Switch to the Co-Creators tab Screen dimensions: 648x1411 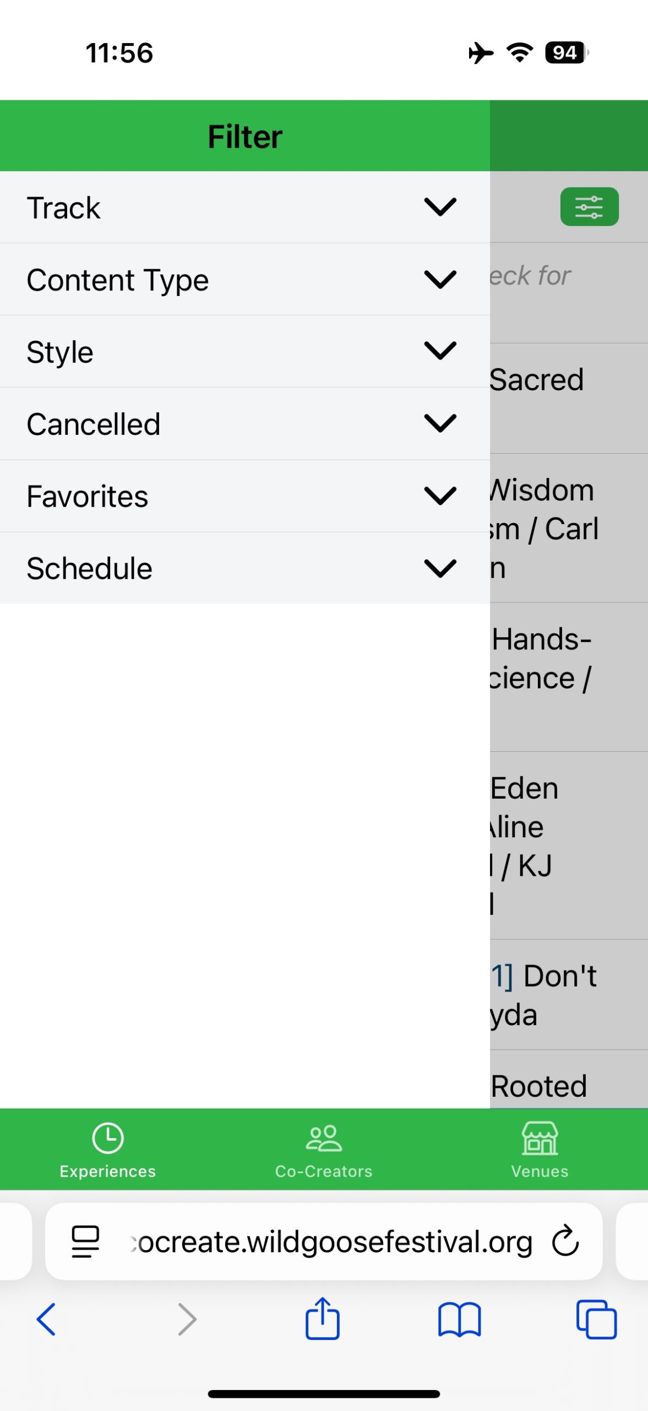tap(324, 1150)
